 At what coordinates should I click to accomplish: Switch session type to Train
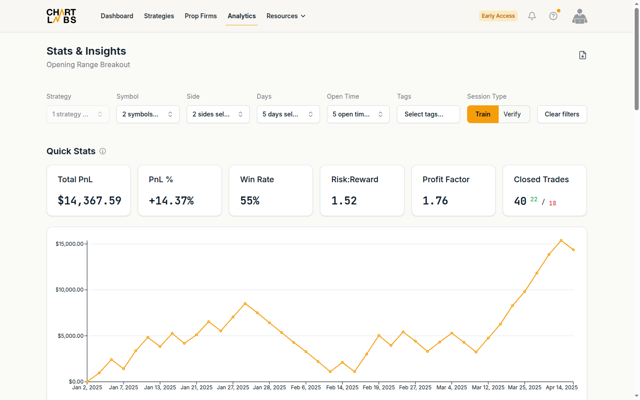click(483, 114)
